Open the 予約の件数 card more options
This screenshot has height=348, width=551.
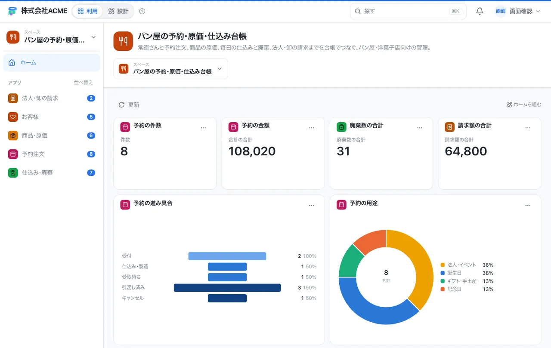click(204, 128)
